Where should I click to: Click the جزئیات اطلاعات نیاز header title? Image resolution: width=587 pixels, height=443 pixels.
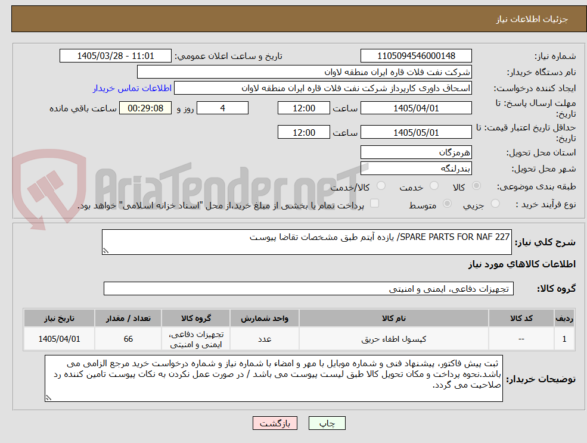[532, 19]
